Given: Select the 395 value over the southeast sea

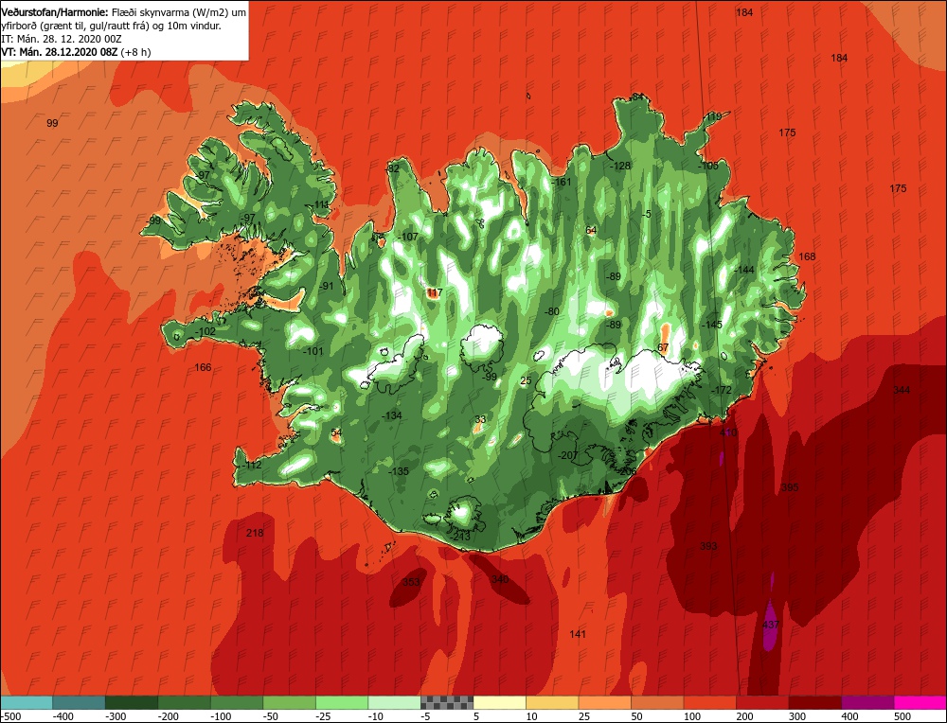Looking at the screenshot, I should [x=790, y=487].
